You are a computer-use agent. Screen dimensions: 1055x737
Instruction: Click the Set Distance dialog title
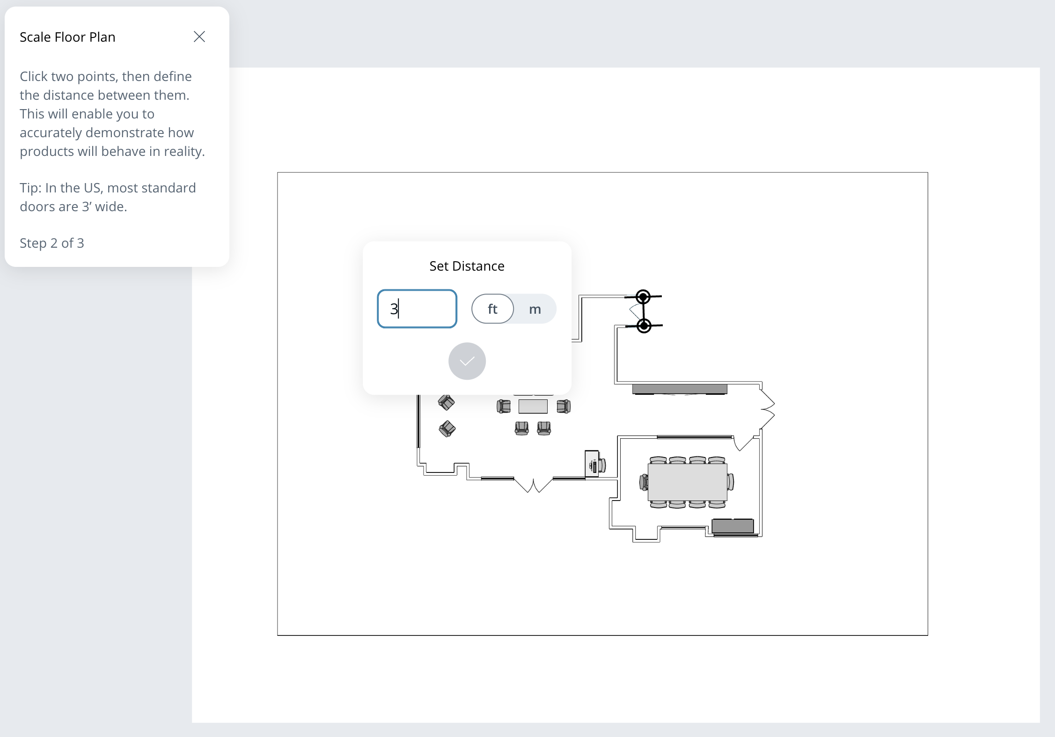point(467,266)
